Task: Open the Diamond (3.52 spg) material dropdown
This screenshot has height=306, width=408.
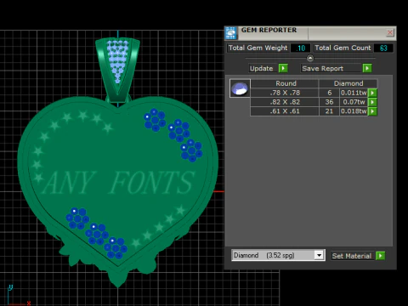Action: [x=320, y=255]
